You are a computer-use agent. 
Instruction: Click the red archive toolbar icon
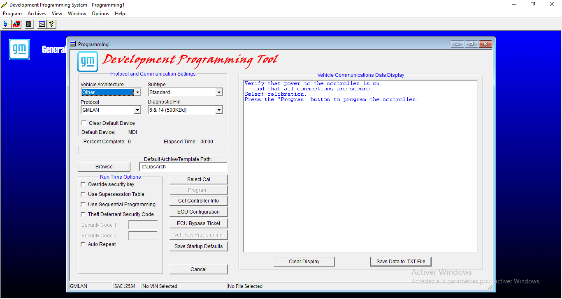pyautogui.click(x=16, y=24)
